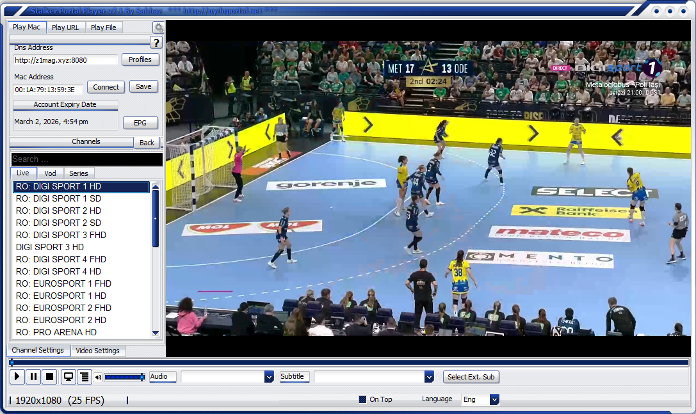The height and width of the screenshot is (414, 696).
Task: Switch to the Play URL tab
Action: tap(65, 28)
